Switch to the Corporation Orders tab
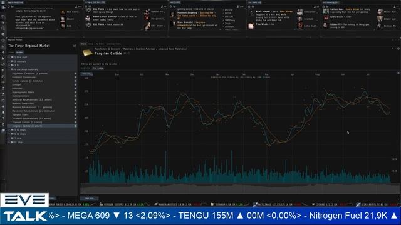401x225 pixels. pos(113,44)
